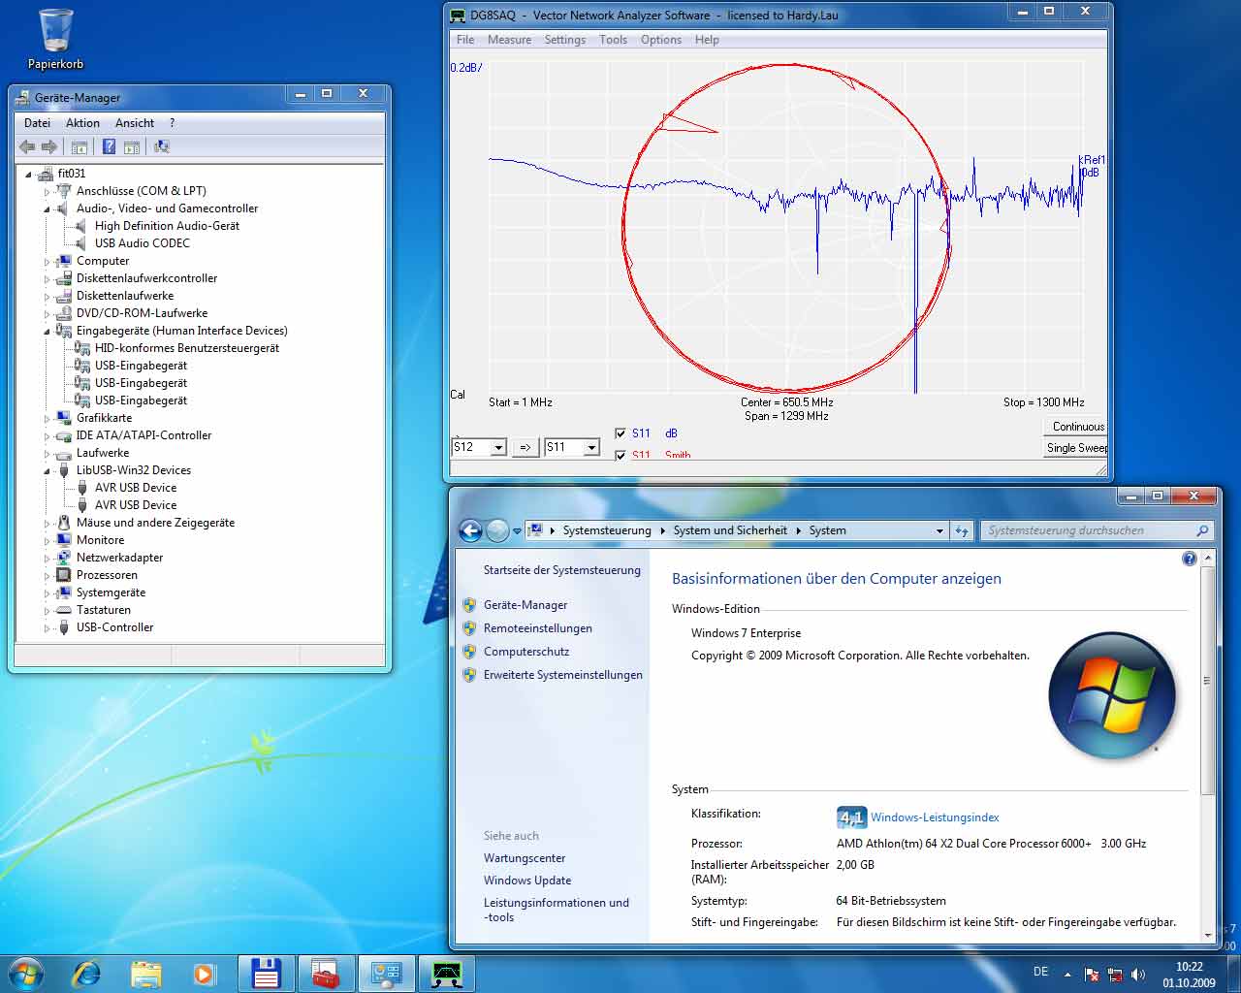
Task: Click the speaker icon beside USB Audio CODEC
Action: click(82, 243)
